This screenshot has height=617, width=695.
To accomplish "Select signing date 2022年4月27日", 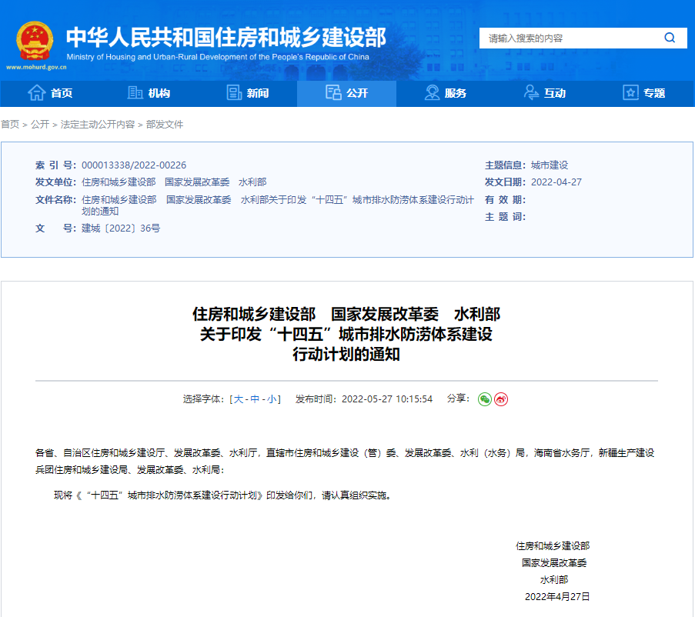I will coord(557,597).
